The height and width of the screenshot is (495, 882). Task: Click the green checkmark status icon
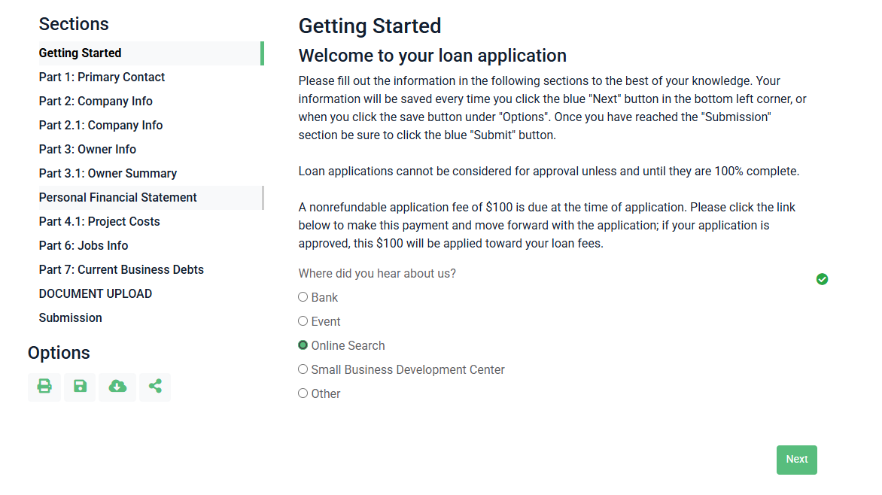(x=822, y=279)
